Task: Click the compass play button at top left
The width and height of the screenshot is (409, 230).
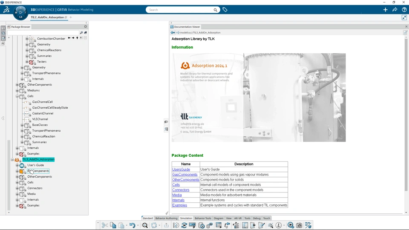Action: [20, 12]
